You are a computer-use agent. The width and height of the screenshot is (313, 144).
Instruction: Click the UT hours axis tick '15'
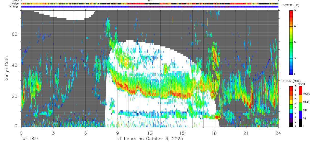pyautogui.click(x=182, y=133)
